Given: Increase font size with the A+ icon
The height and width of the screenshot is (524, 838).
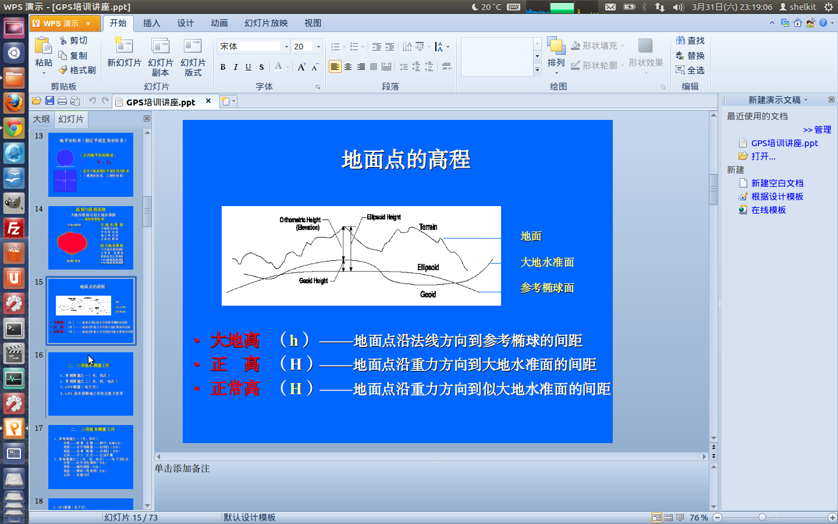Looking at the screenshot, I should click(301, 67).
